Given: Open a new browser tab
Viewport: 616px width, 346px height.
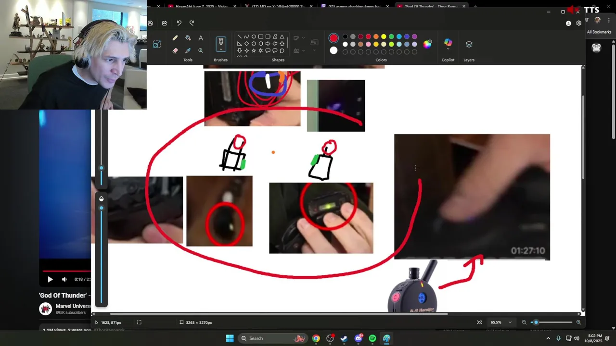Looking at the screenshot, I should tap(475, 6).
